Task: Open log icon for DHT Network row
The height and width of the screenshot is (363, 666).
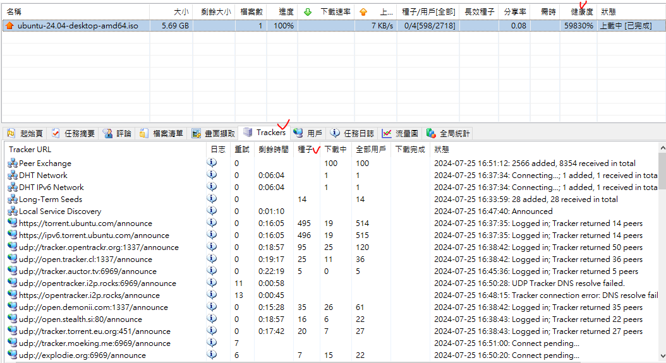Action: 212,174
